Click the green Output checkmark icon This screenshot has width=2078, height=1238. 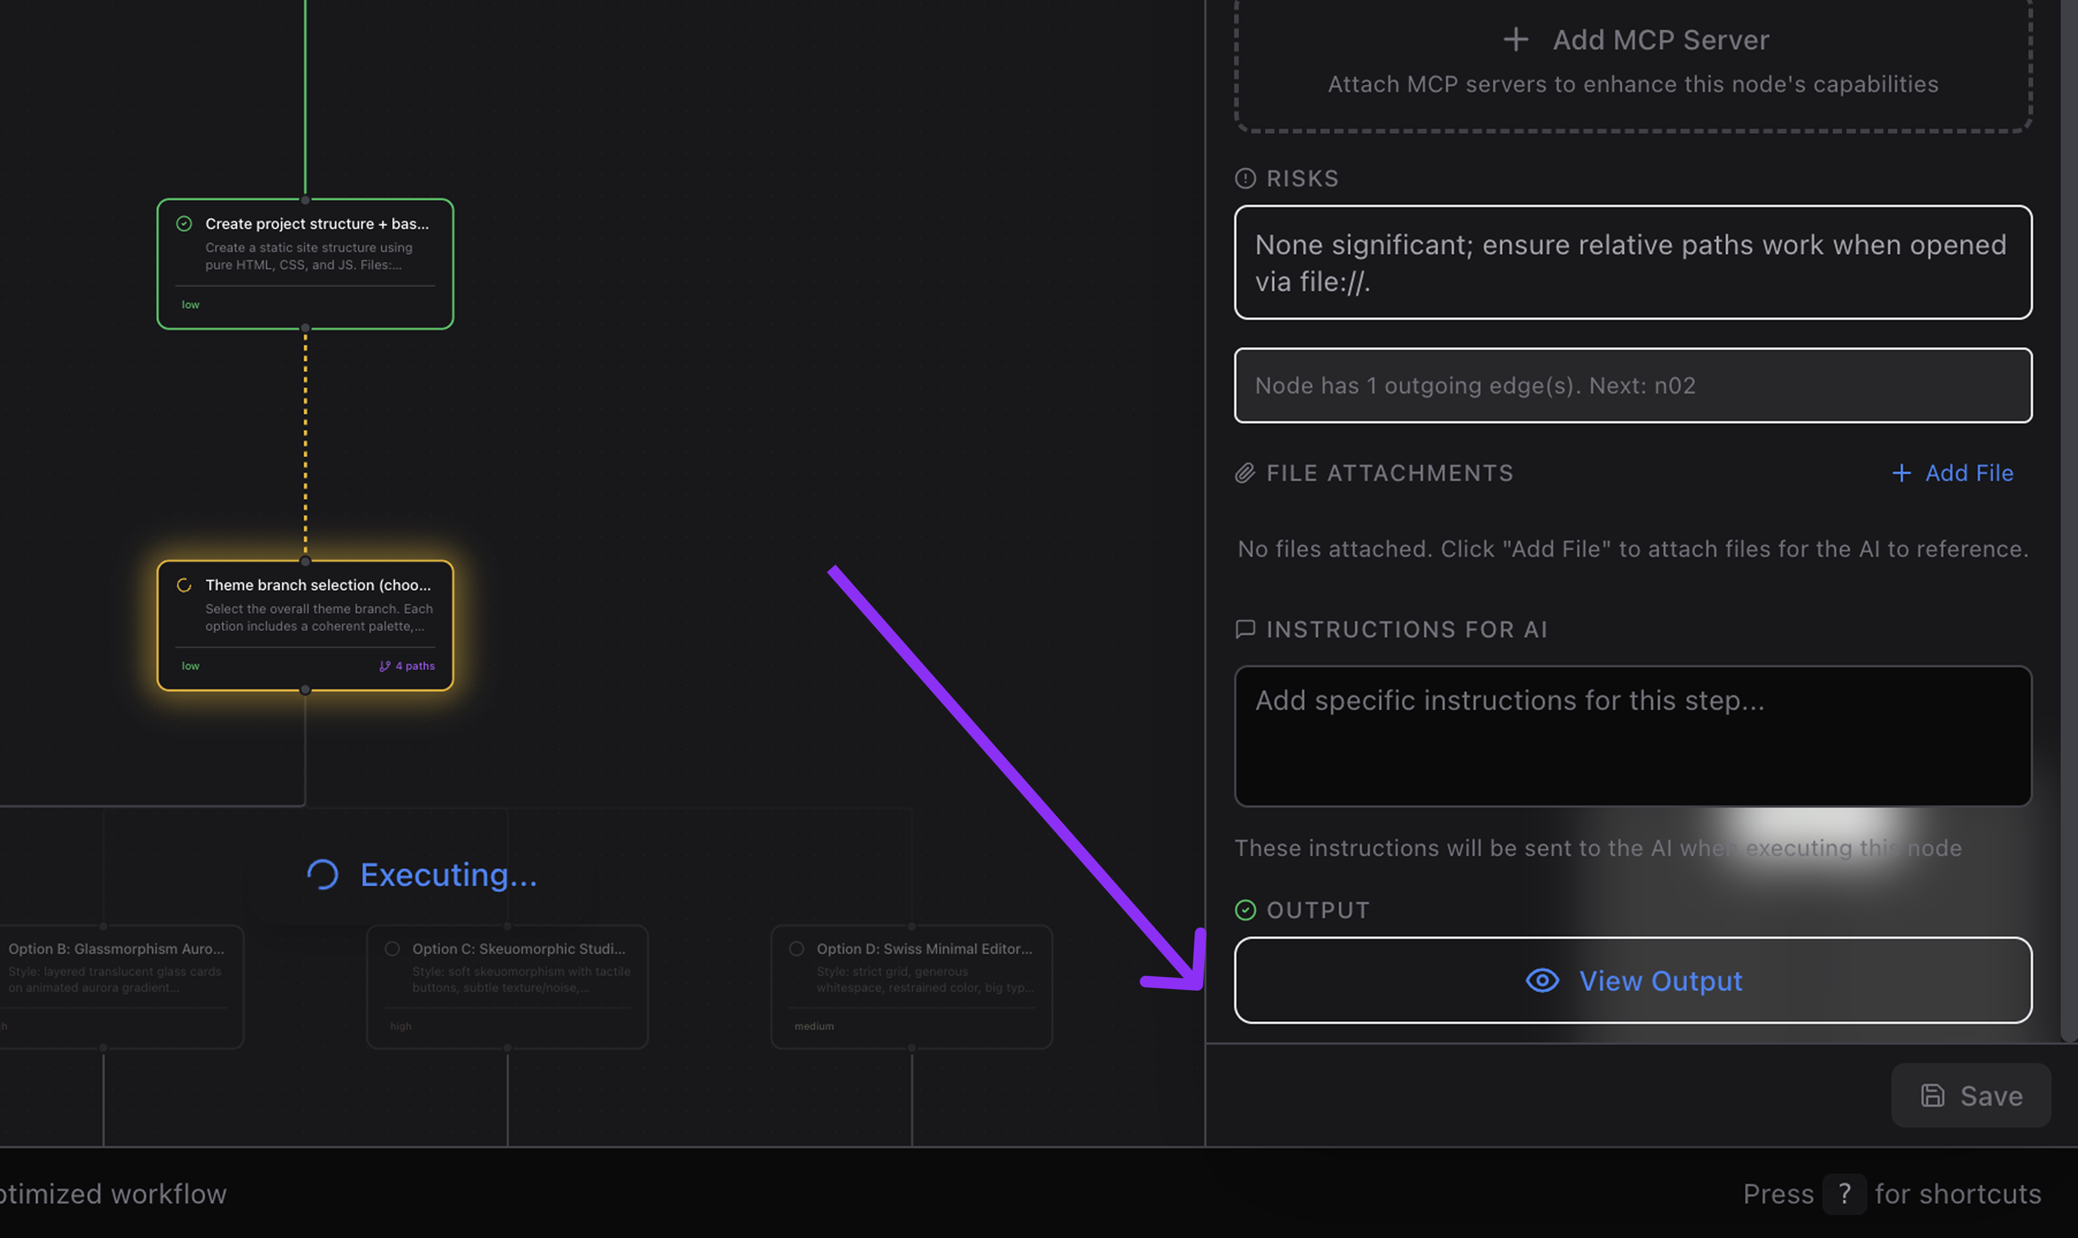coord(1245,910)
